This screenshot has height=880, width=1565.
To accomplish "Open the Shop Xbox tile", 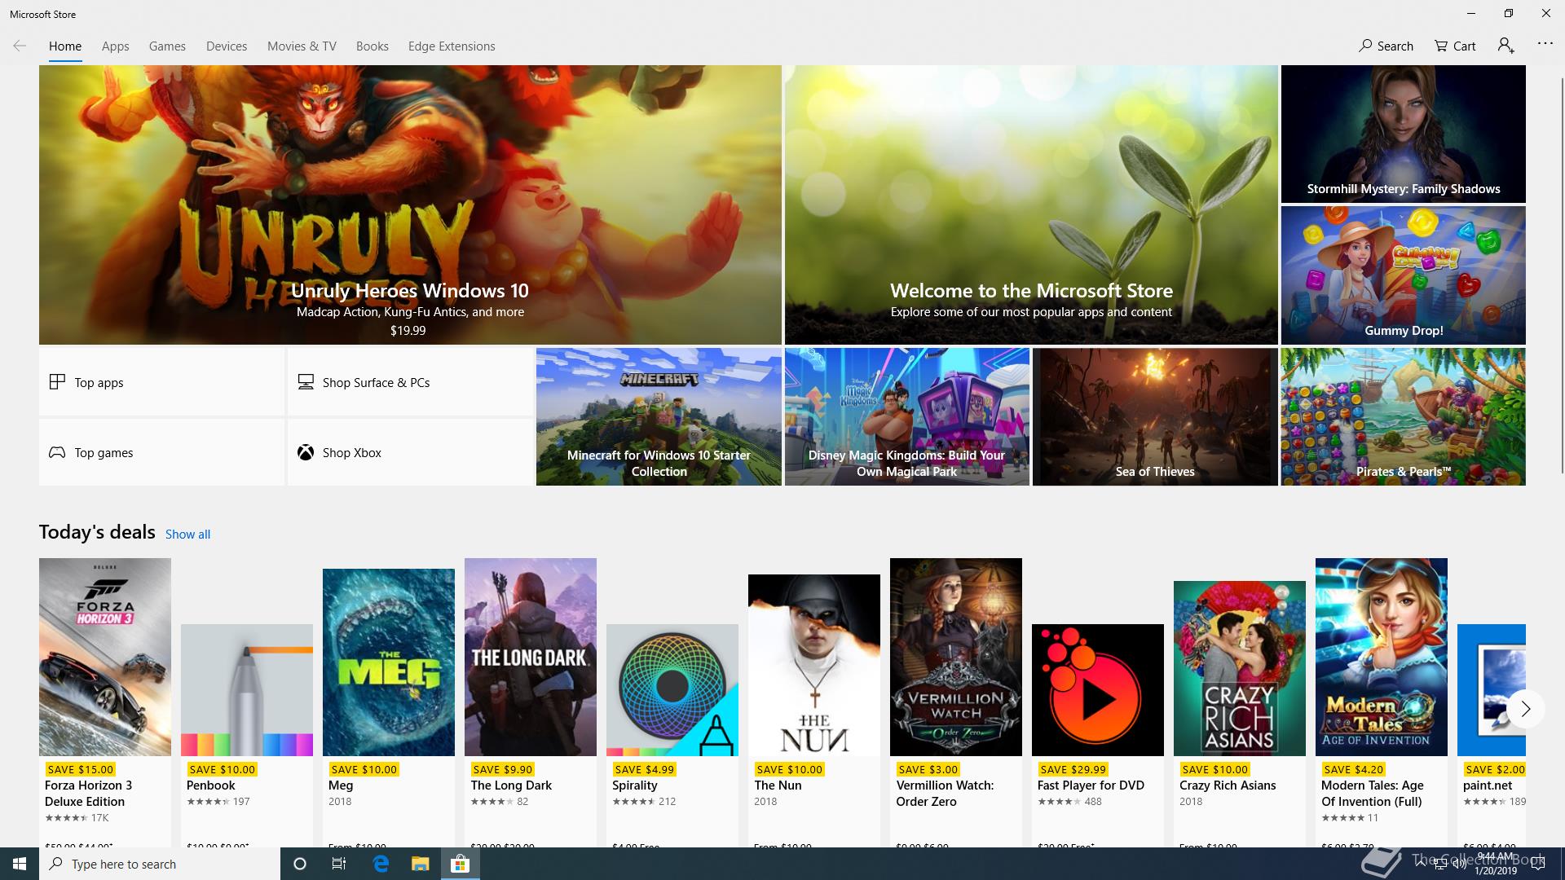I will (x=410, y=452).
